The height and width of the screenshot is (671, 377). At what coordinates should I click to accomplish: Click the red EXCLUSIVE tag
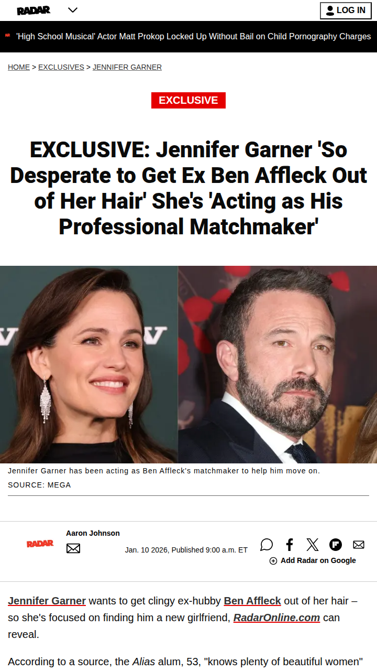point(188,100)
